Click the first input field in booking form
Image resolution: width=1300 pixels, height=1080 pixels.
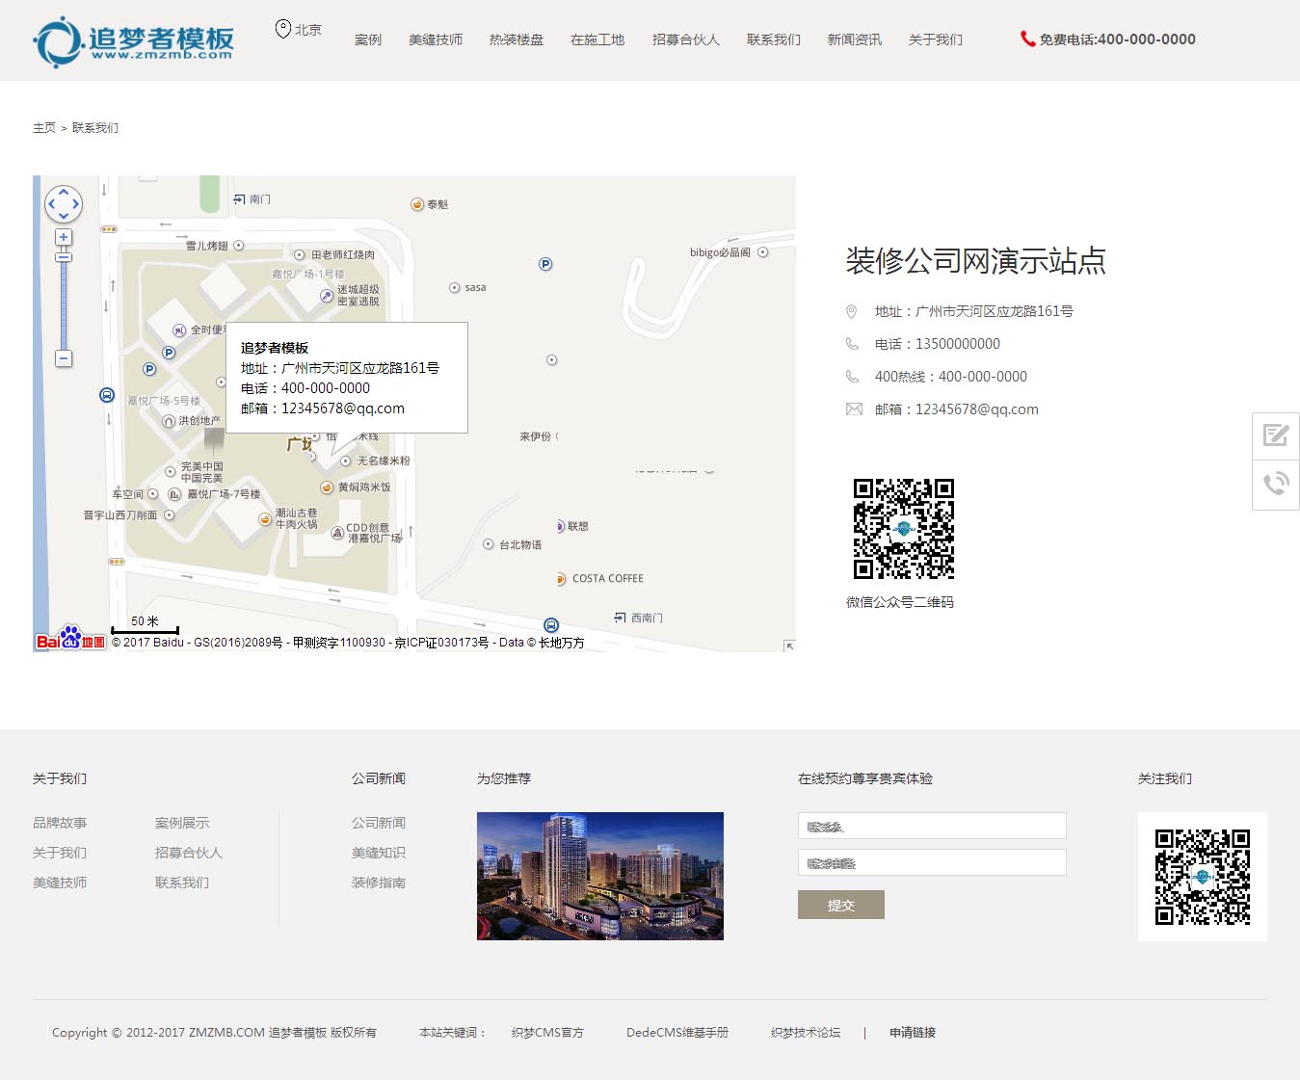coord(931,826)
